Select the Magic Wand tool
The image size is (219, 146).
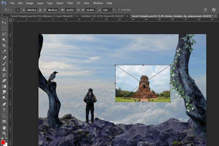(4, 40)
